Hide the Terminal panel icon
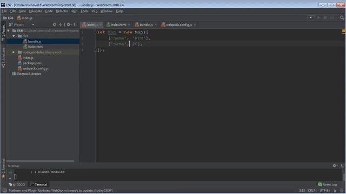Viewport: 346px width, 194px height. tap(342, 166)
